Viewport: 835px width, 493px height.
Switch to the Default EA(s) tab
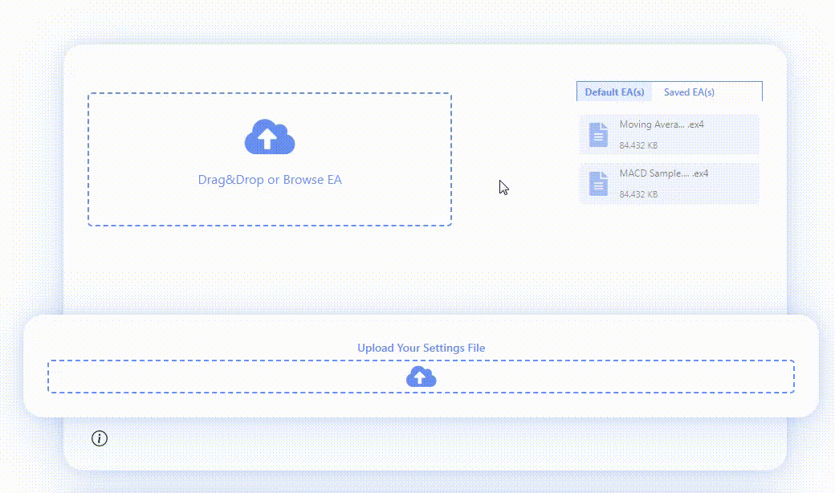pyautogui.click(x=614, y=92)
